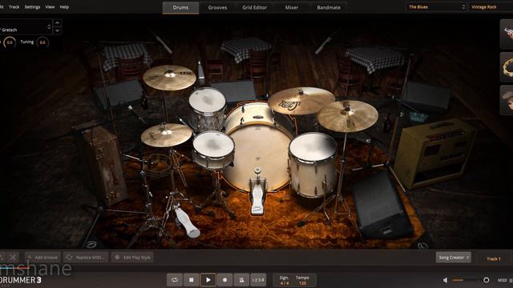The width and height of the screenshot is (513, 288).
Task: Select next instrument with down arrow
Action: click(57, 30)
